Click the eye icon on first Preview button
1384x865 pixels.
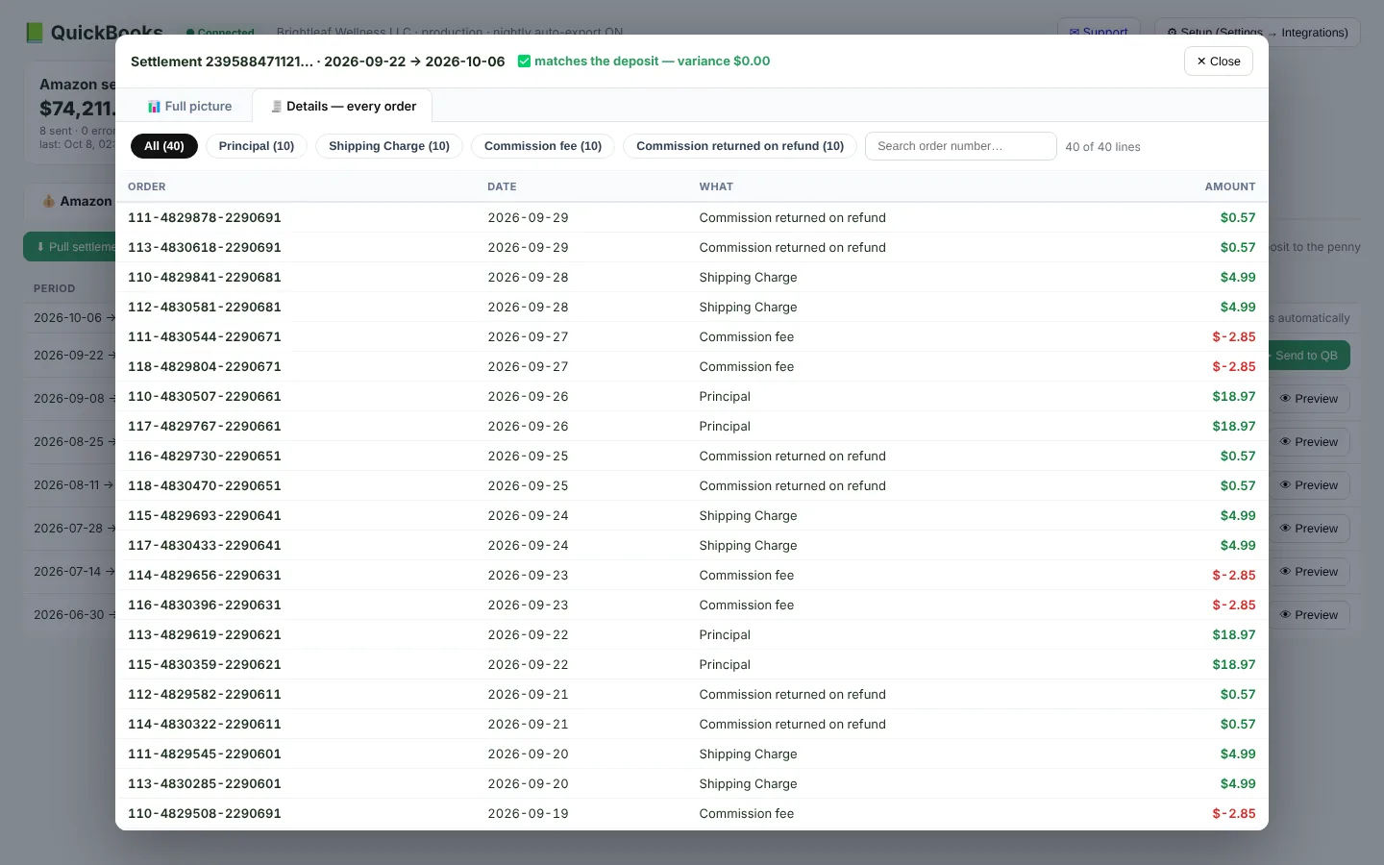click(x=1285, y=399)
